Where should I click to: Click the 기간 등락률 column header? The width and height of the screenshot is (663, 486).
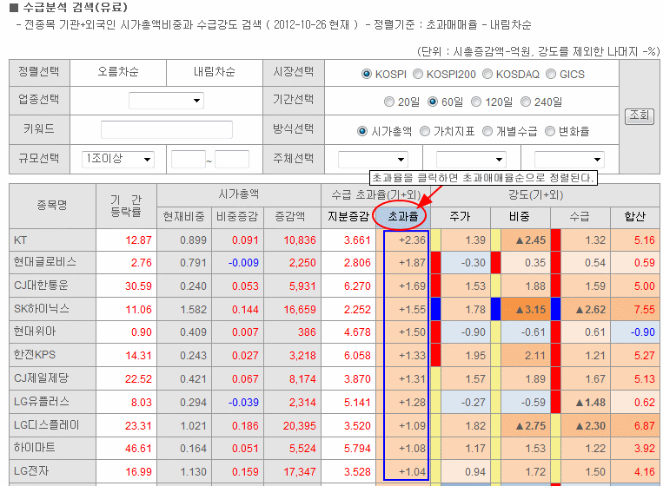[126, 206]
